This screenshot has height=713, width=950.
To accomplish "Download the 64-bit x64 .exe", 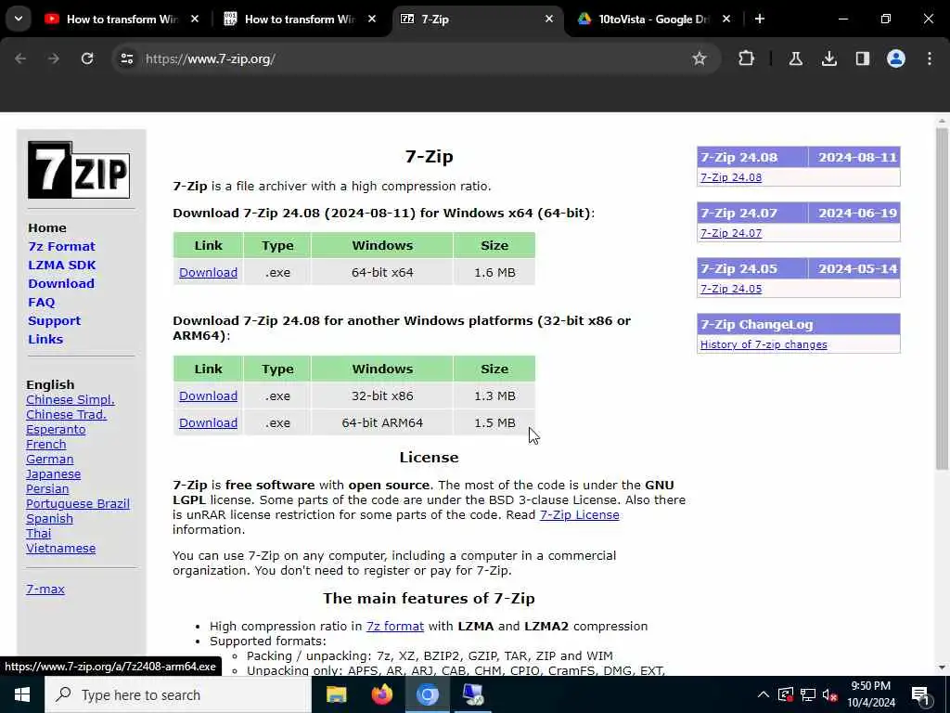I will [209, 273].
